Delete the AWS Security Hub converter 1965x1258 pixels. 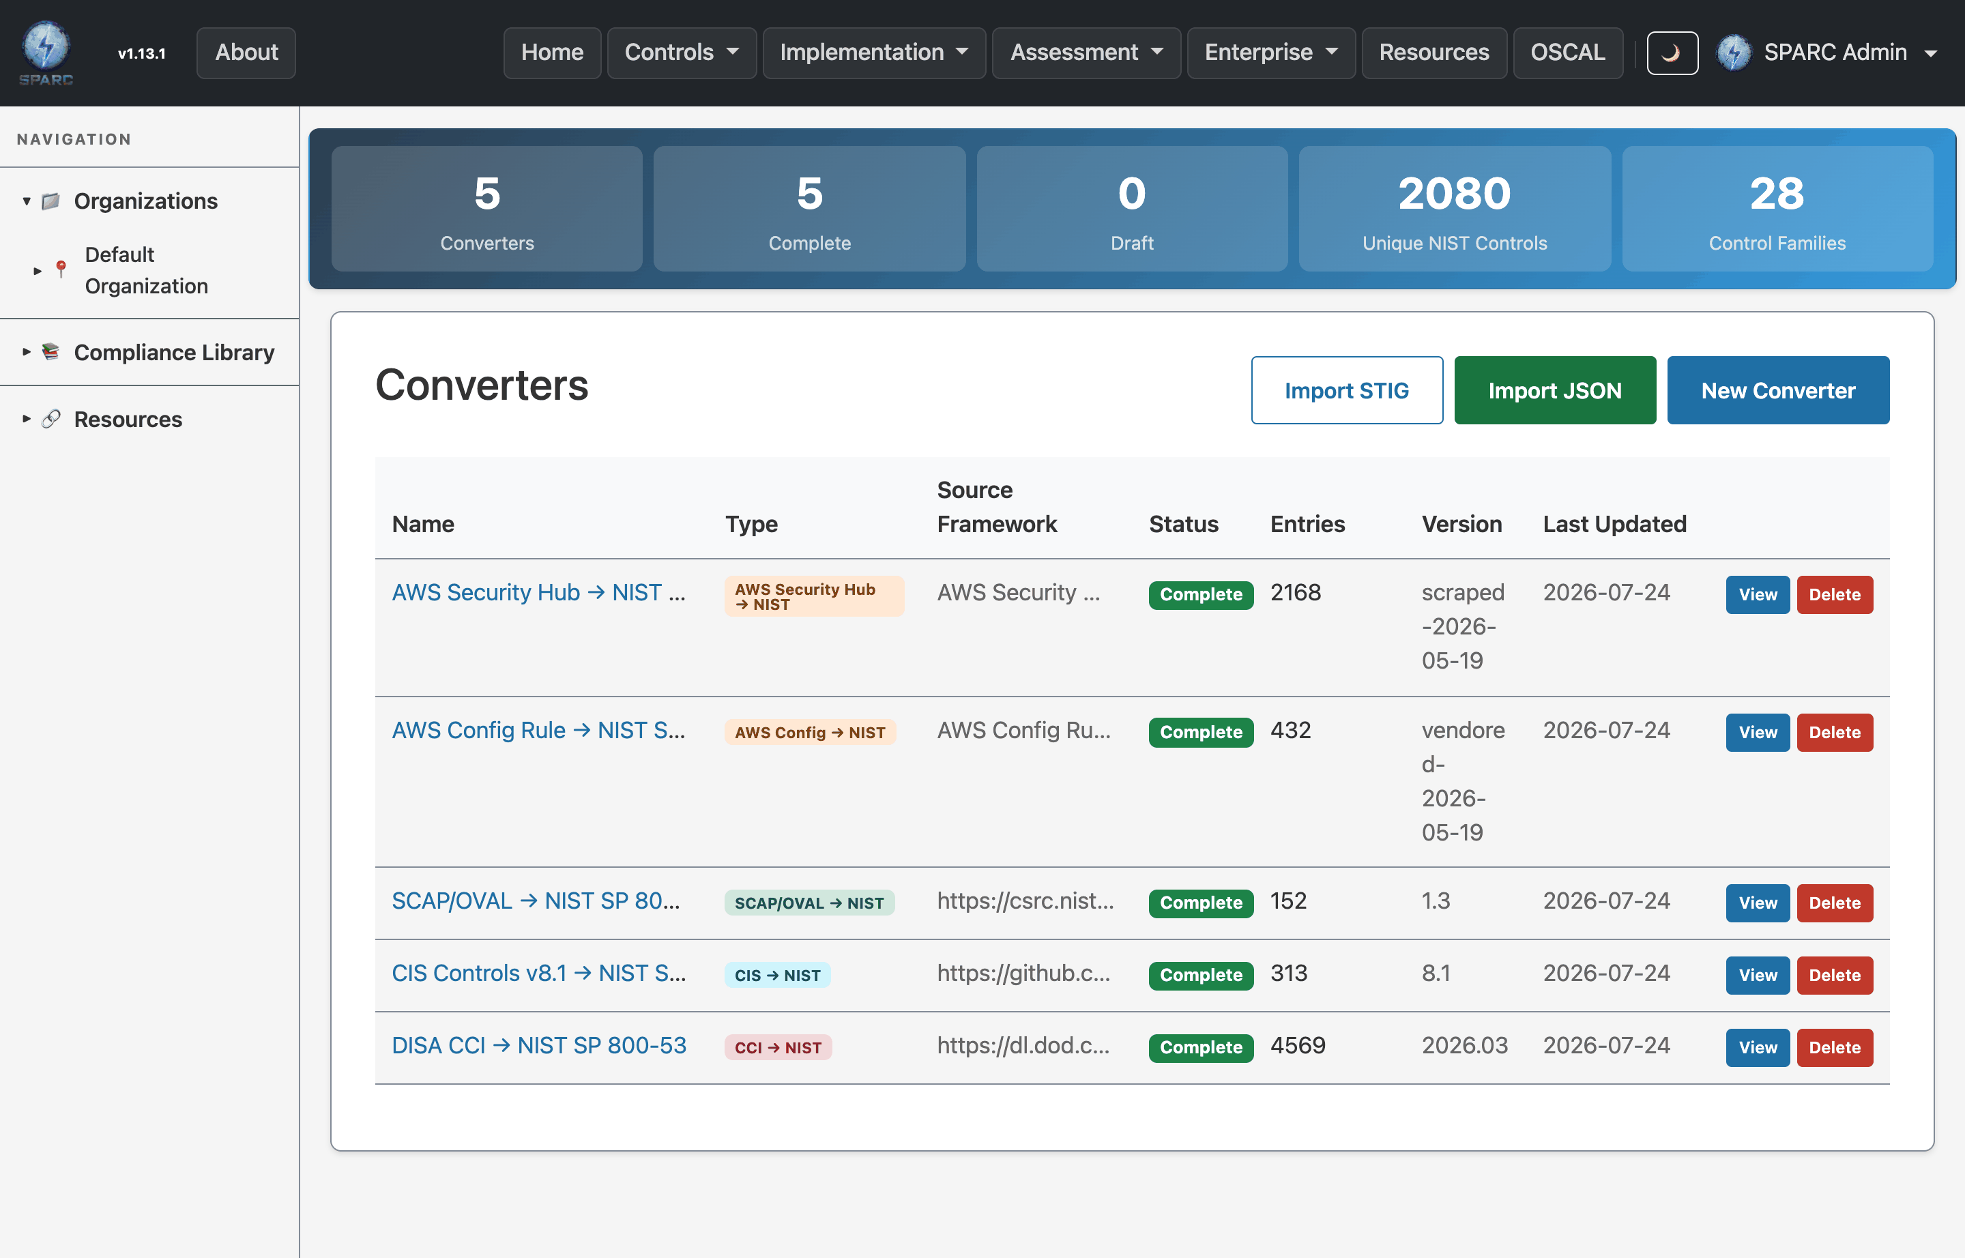click(x=1834, y=594)
